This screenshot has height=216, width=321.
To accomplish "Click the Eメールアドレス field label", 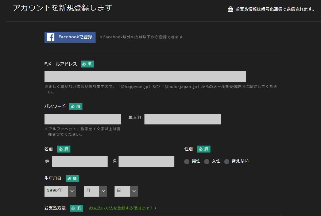I will click(x=61, y=64).
